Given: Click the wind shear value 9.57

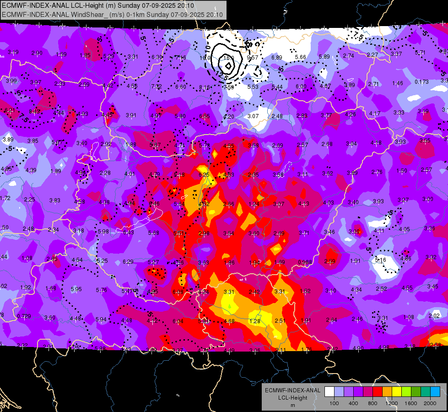Looking at the screenshot, I should [253, 58].
